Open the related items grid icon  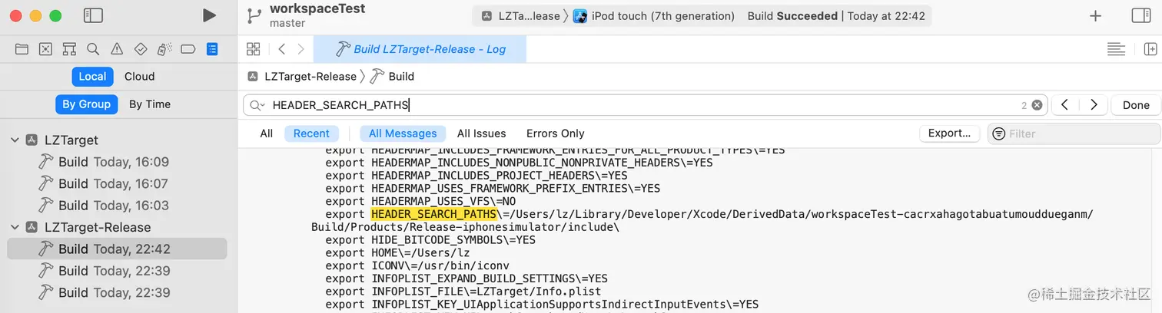[x=253, y=49]
